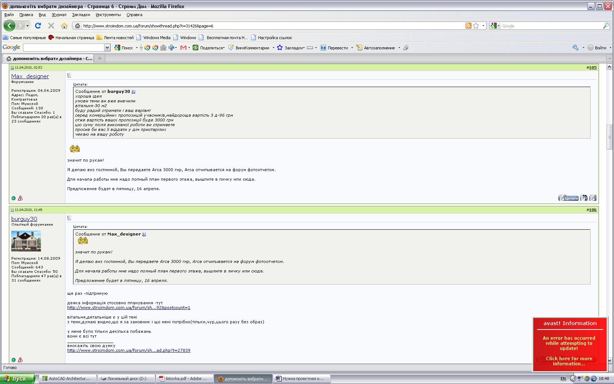Open Max_designer user profile link
The height and width of the screenshot is (384, 614).
pos(30,76)
